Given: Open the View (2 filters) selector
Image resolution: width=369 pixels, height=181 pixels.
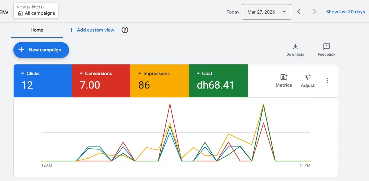Looking at the screenshot, I should [36, 11].
